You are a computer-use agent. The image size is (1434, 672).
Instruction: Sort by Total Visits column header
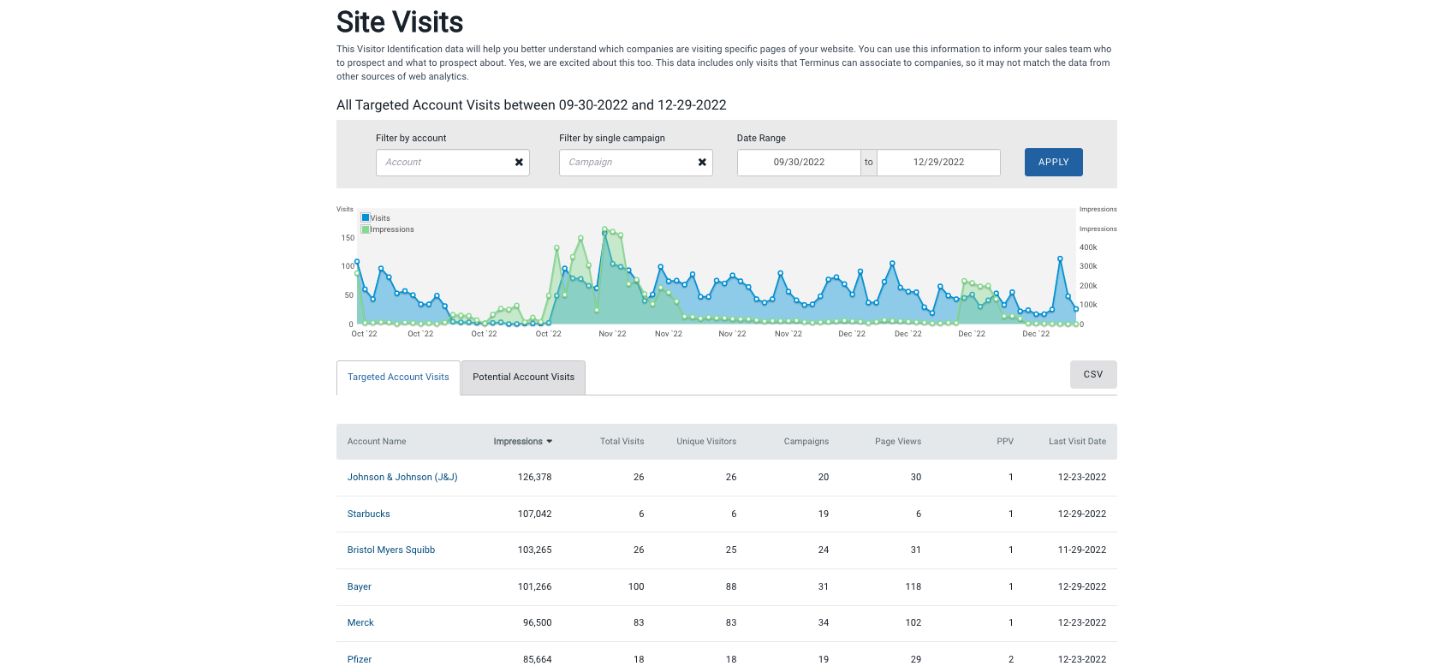click(x=622, y=442)
